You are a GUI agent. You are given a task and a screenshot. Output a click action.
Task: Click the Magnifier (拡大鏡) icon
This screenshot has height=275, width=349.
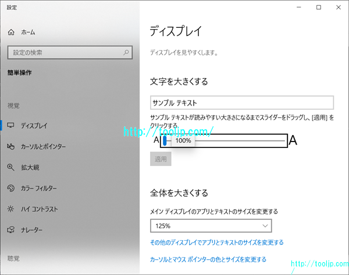pos(10,167)
